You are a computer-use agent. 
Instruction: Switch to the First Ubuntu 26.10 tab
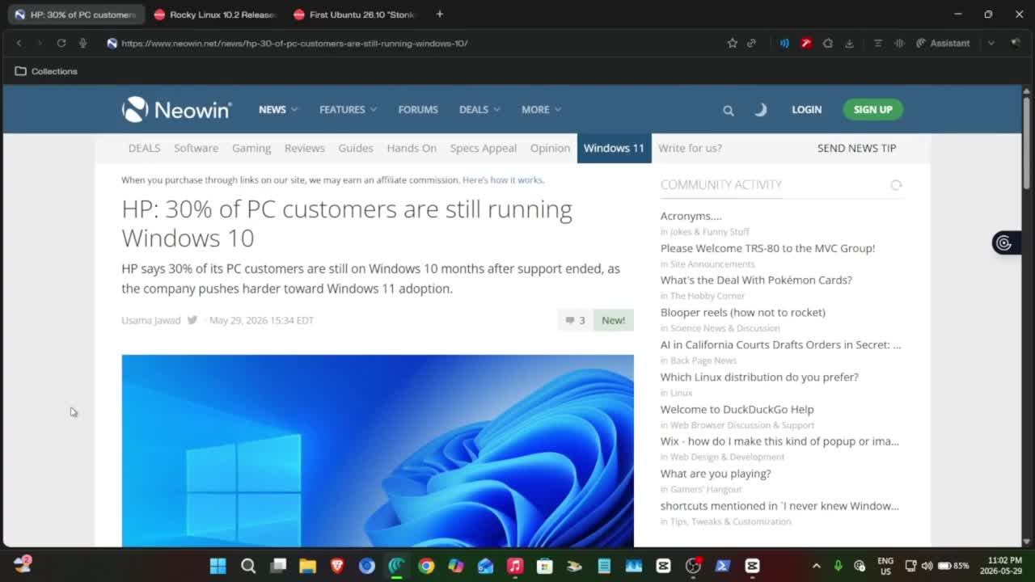coord(354,15)
